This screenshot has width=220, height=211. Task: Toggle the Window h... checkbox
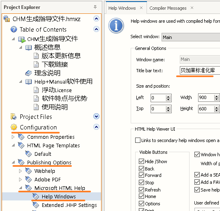(x=197, y=154)
